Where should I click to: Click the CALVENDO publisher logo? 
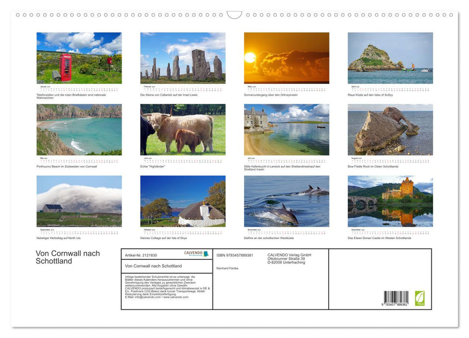(196, 253)
